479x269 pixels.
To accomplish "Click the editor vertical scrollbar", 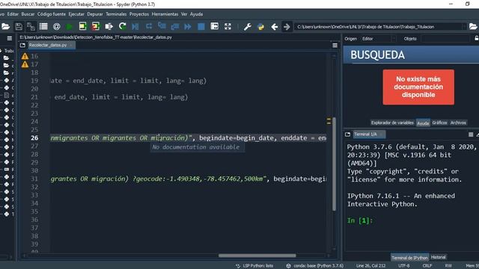I will click(335, 164).
